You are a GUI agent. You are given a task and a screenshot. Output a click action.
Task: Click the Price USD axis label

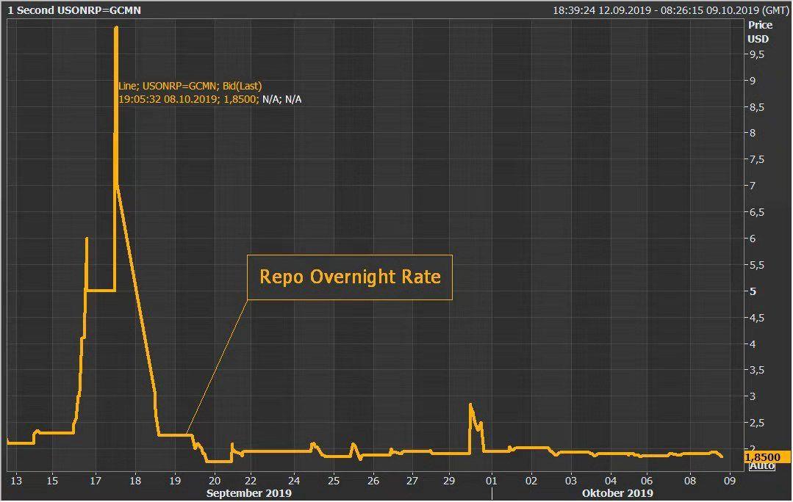click(x=757, y=32)
